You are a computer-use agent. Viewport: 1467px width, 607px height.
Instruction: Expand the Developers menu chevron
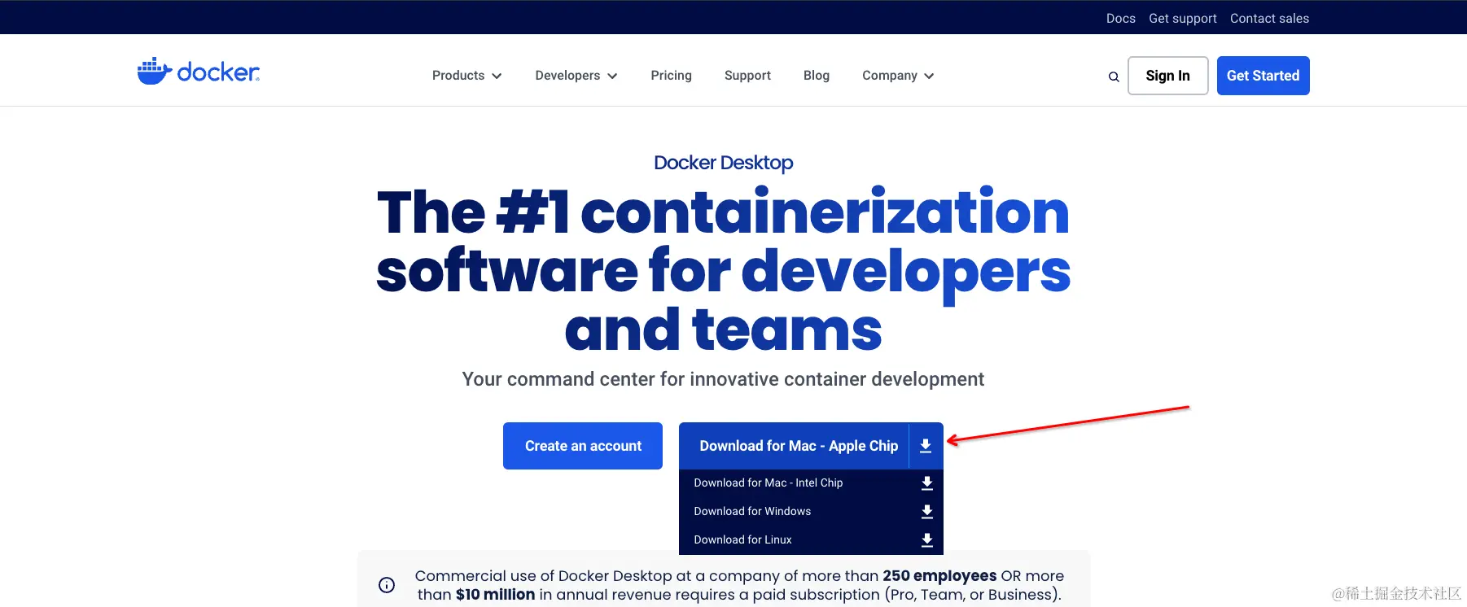click(x=612, y=76)
